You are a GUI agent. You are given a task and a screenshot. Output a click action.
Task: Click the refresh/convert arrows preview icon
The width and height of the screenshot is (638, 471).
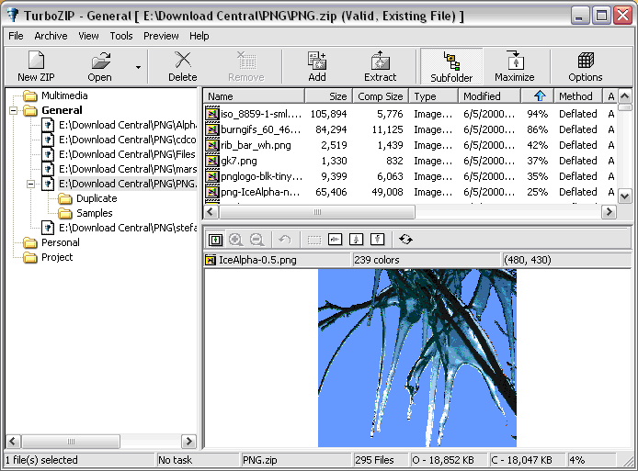click(x=405, y=240)
